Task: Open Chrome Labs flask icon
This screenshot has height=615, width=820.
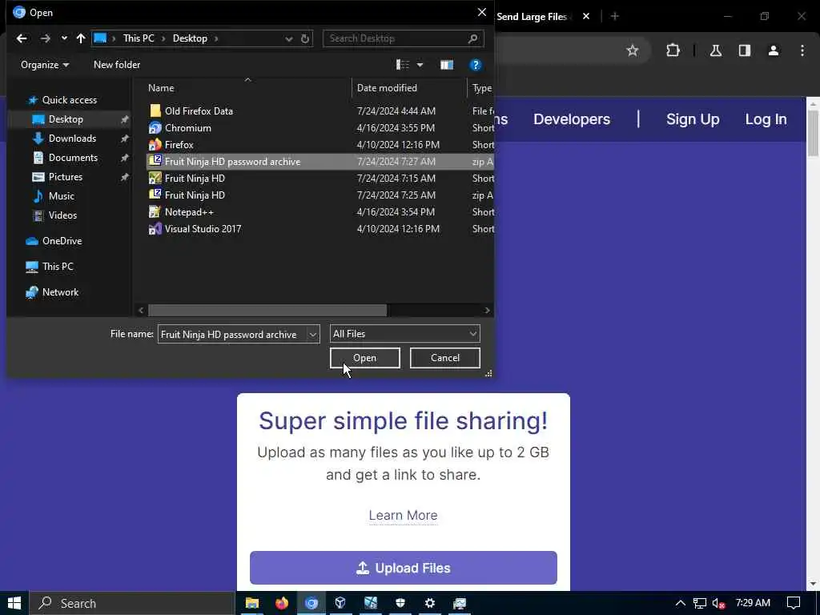Action: 715,50
